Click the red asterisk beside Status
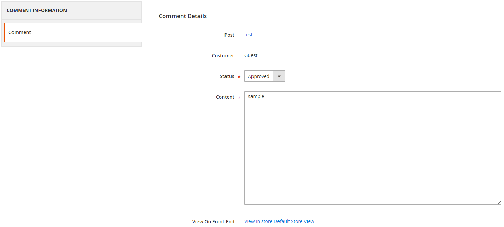This screenshot has width=504, height=227. pos(239,77)
